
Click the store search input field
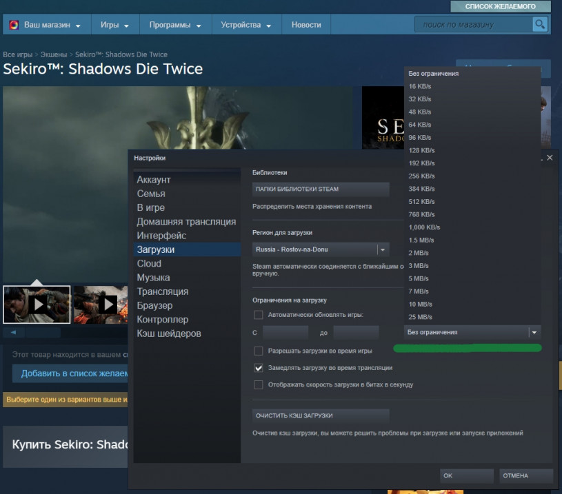coord(473,25)
